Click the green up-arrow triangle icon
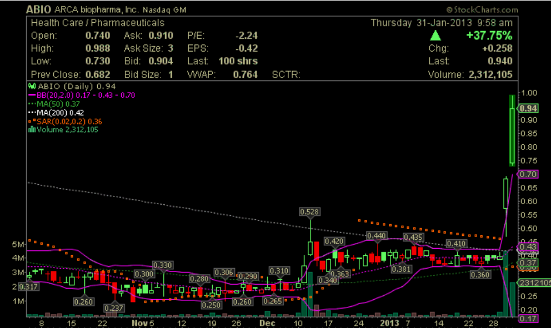This screenshot has height=328, width=551. point(435,36)
